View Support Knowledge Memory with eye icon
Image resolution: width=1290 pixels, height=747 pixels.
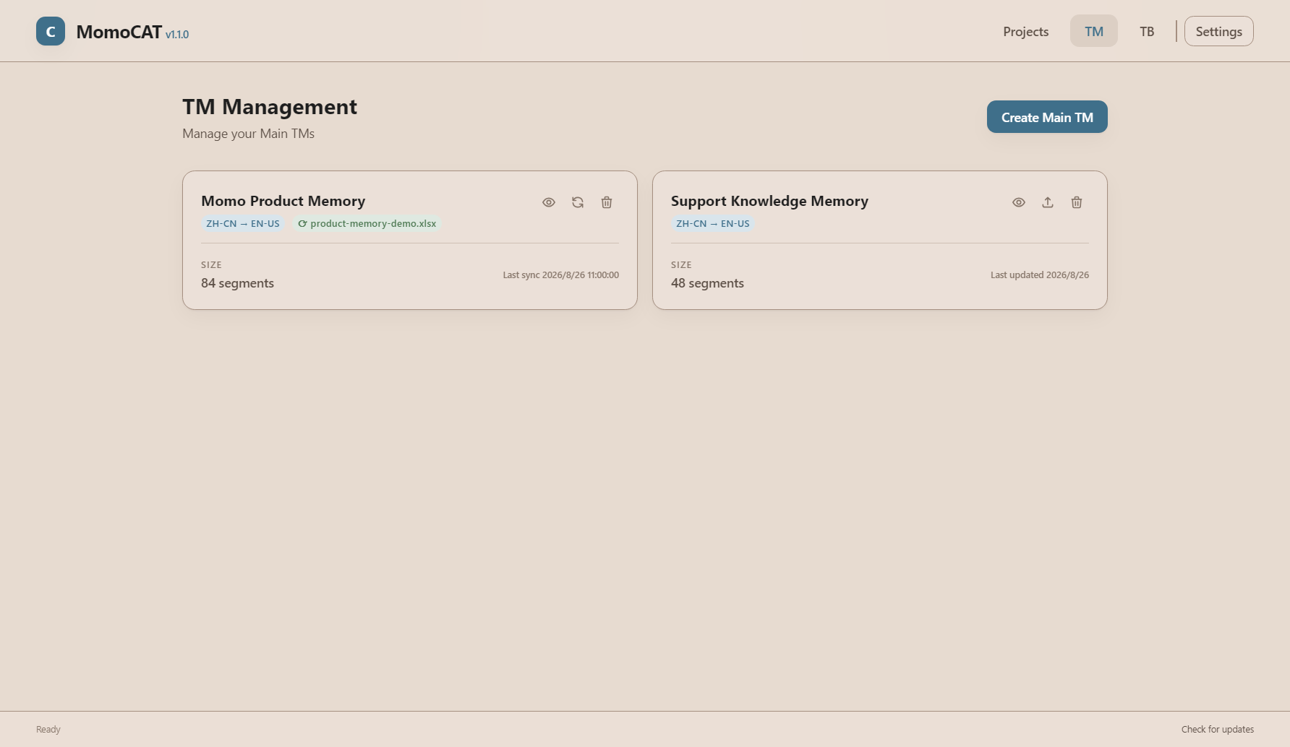click(x=1019, y=202)
